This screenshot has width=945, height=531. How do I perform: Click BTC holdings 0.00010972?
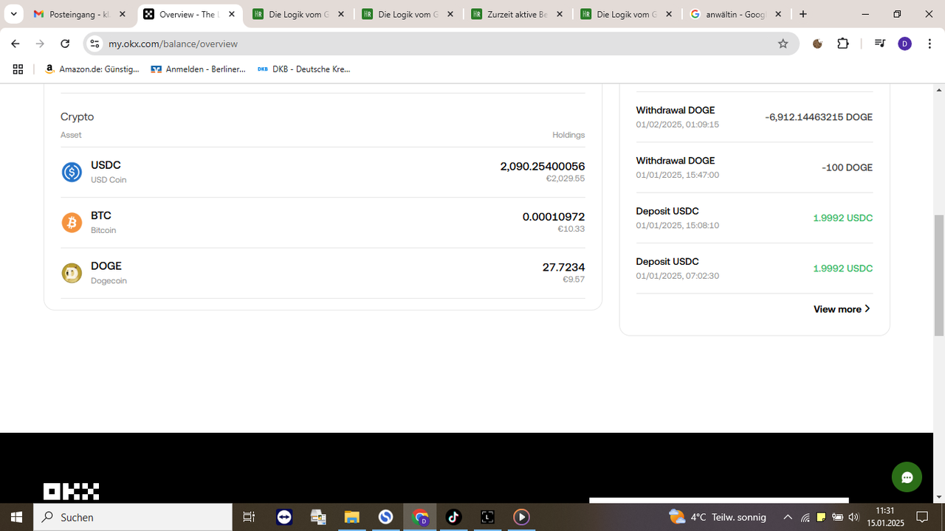554,217
